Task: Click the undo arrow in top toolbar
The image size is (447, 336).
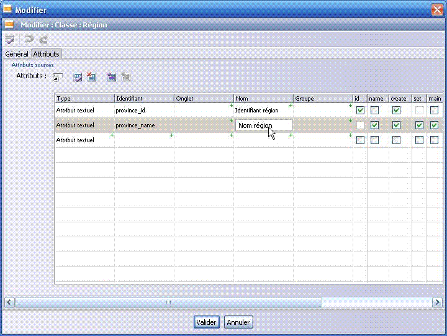Action: click(x=29, y=39)
